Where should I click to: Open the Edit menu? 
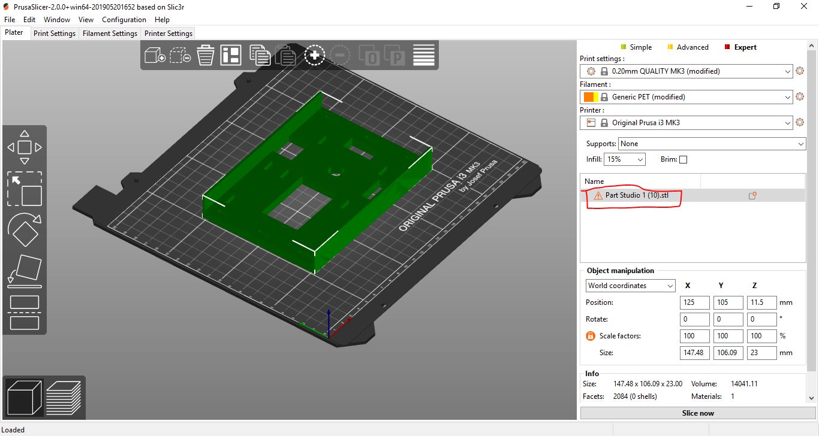click(29, 20)
